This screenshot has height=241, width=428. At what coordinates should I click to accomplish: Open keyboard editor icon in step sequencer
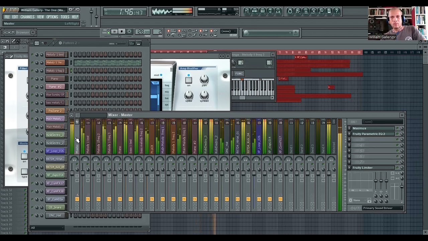[138, 43]
